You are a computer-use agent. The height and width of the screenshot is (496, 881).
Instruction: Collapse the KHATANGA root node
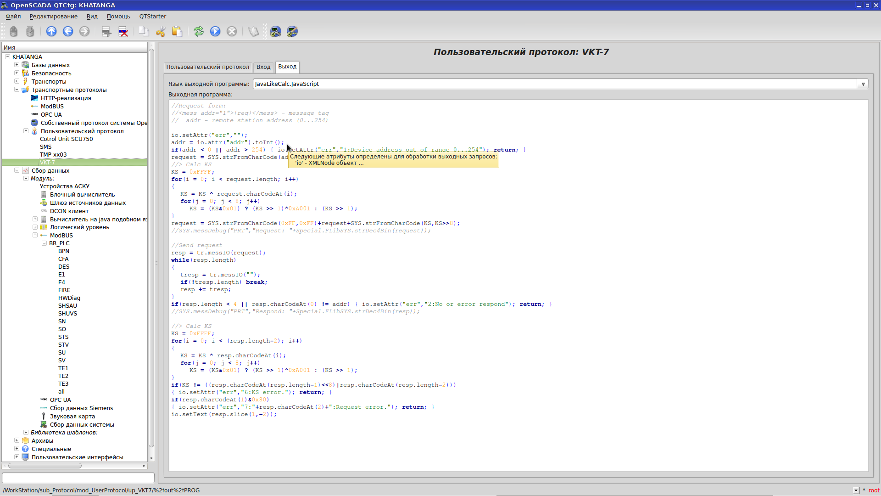[x=7, y=56]
